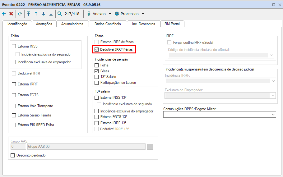Screen dimensions: 283x177
Task: Go to previous record up arrow
Action: click(36, 14)
